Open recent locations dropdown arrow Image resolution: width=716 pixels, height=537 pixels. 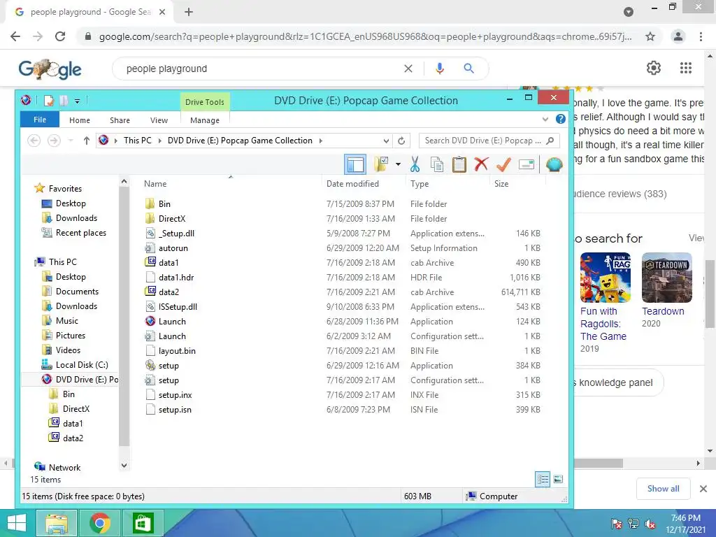point(71,141)
